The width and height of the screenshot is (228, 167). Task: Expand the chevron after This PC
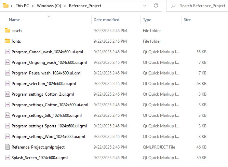coord(33,6)
